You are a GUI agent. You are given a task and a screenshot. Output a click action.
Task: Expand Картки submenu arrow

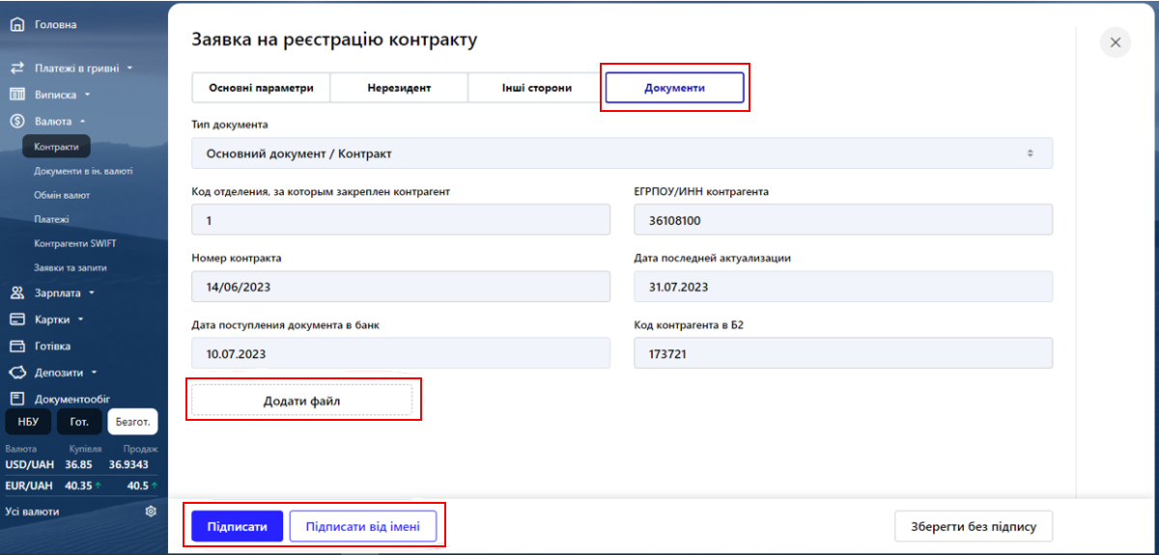point(81,319)
